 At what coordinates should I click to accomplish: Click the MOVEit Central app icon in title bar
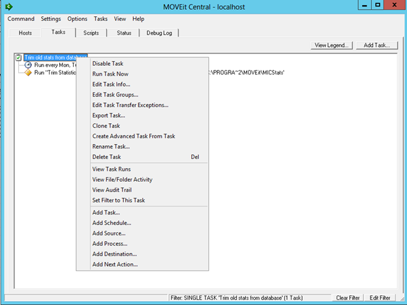(9, 7)
